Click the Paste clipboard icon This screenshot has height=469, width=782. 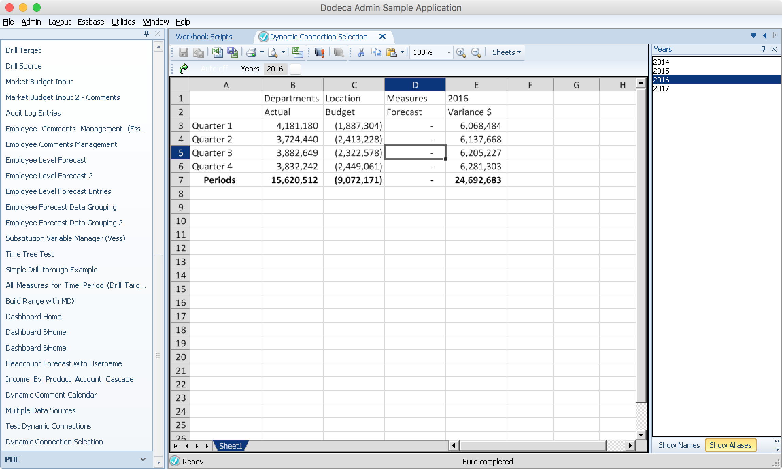[391, 52]
